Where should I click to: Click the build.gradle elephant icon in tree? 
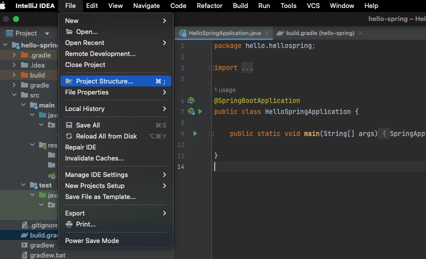pyautogui.click(x=25, y=235)
